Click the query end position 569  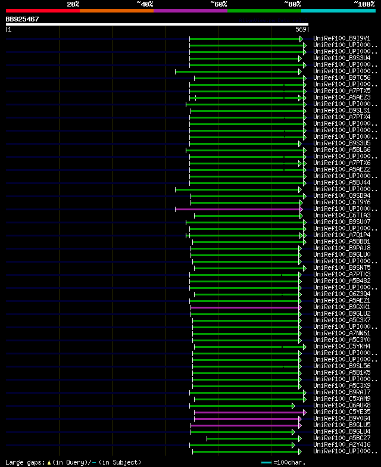pos(301,29)
